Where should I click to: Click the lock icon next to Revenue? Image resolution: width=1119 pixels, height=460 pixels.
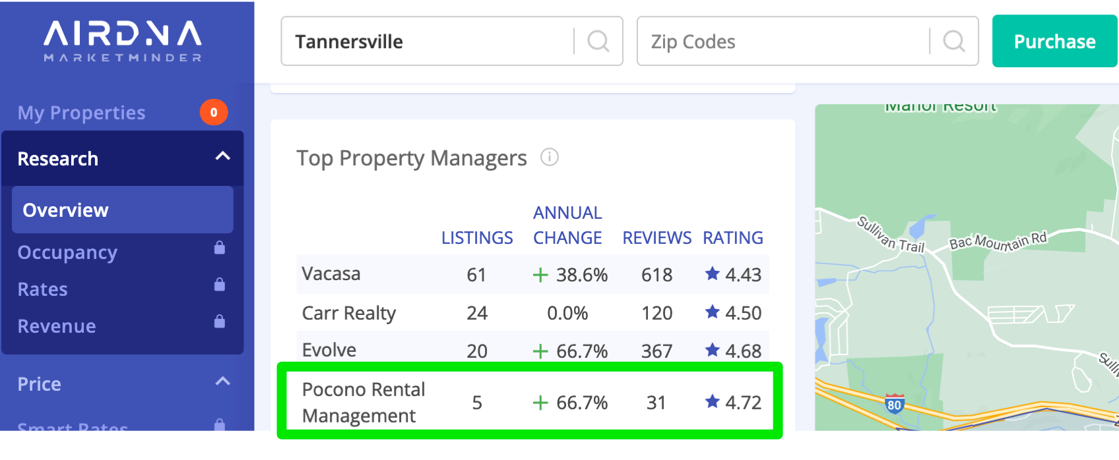click(x=220, y=322)
